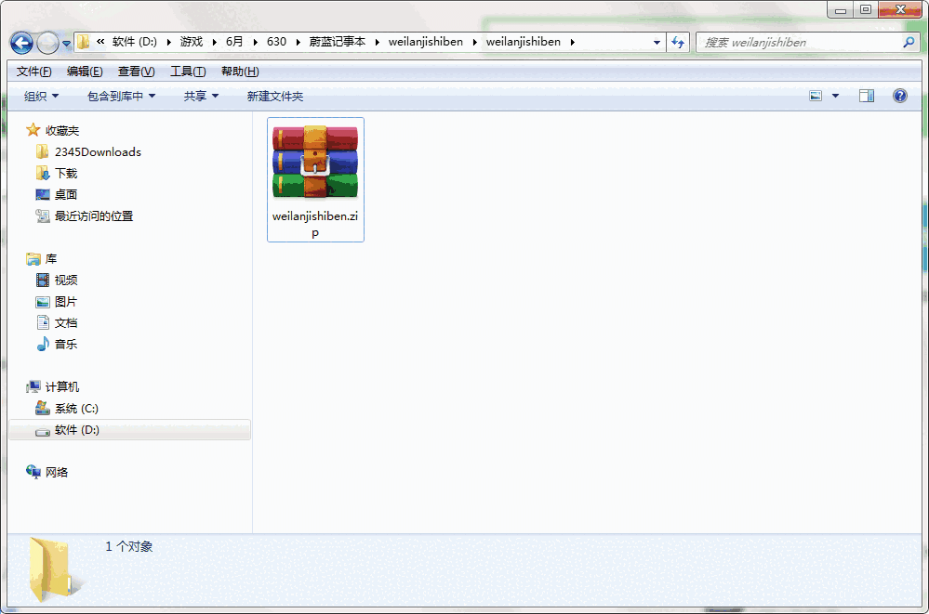Navigate to first weilanjishiben breadcrumb segment
This screenshot has height=614, width=929.
425,42
